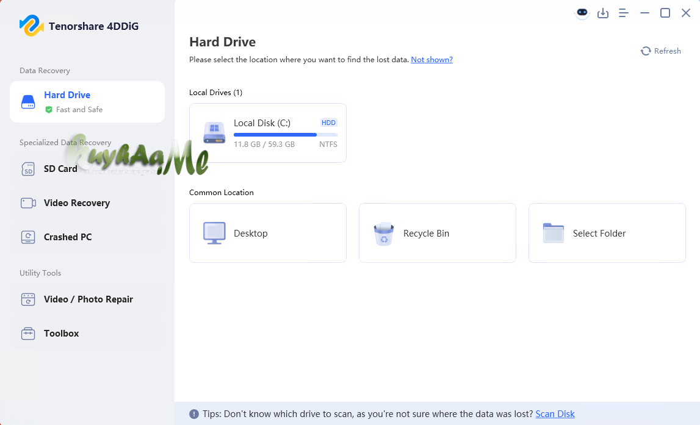Viewport: 700px width, 425px height.
Task: Close the 4DDiG window
Action: 686,13
